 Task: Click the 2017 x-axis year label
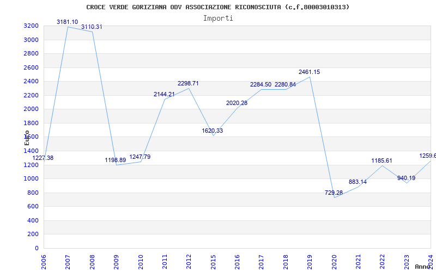click(262, 262)
